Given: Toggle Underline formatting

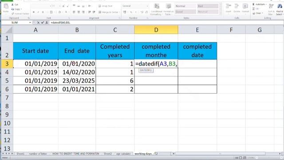Looking at the screenshot, I should tap(43, 12).
